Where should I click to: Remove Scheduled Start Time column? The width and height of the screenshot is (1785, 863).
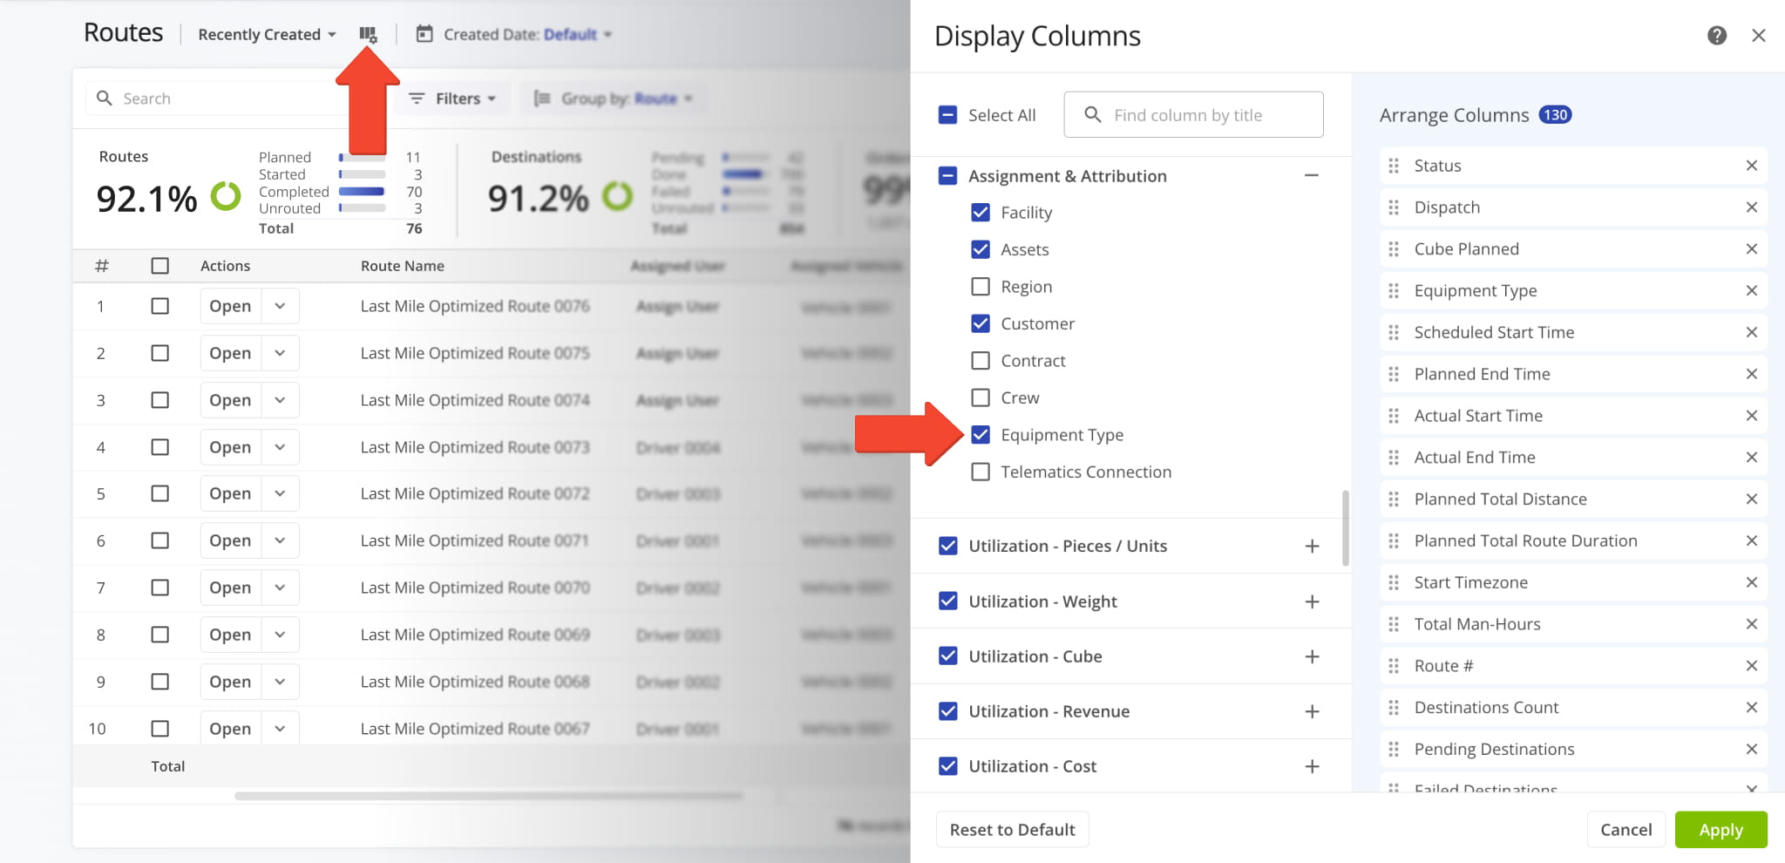coord(1752,332)
